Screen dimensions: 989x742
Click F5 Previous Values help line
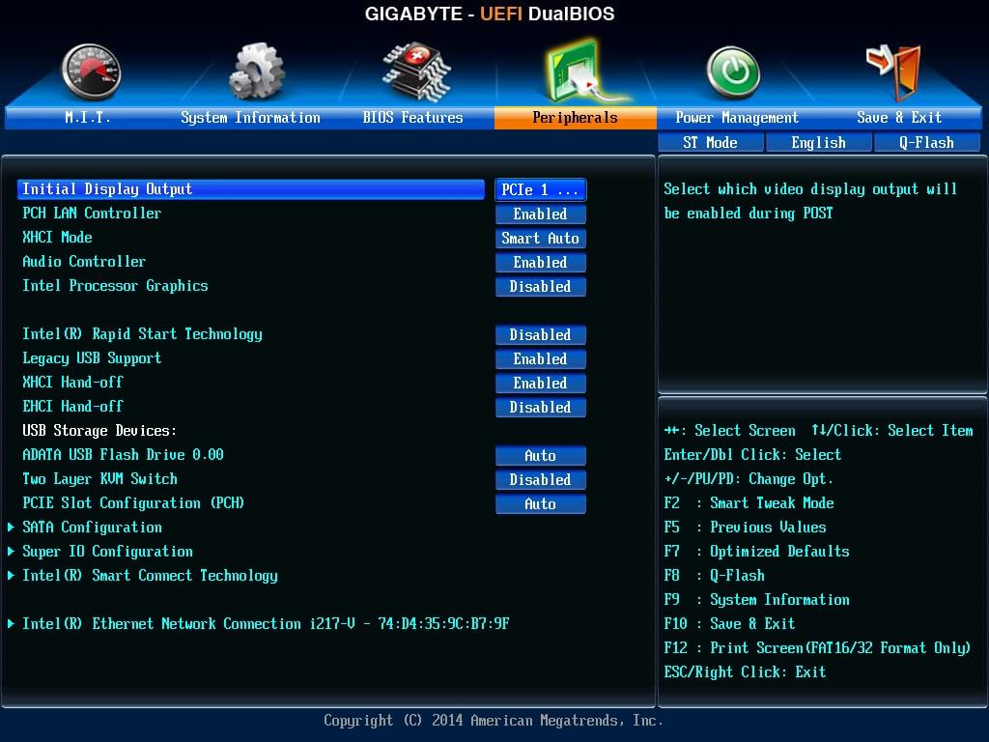pyautogui.click(x=745, y=527)
